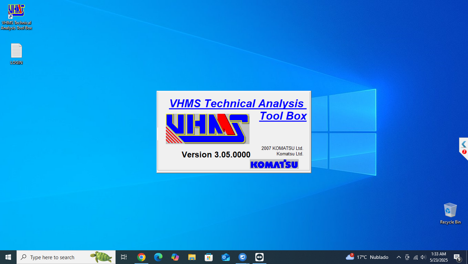Open TeamViewer from the taskbar
The image size is (468, 264).
point(259,257)
